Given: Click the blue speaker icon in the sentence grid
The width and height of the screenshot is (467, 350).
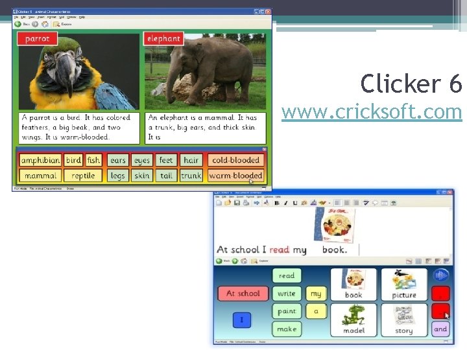Looking at the screenshot, I should click(x=440, y=275).
